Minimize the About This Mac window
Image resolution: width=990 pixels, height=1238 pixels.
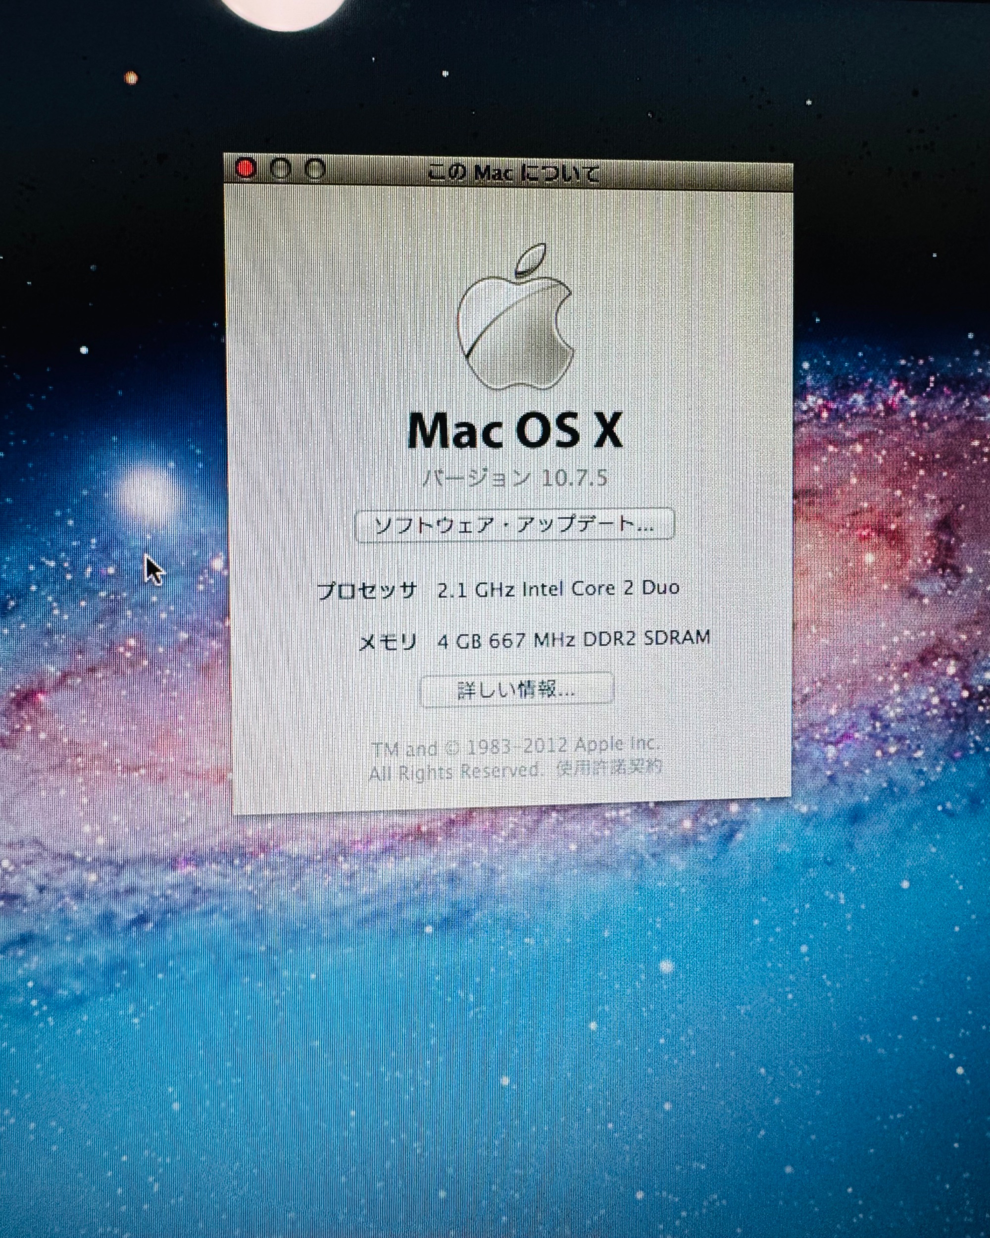280,169
